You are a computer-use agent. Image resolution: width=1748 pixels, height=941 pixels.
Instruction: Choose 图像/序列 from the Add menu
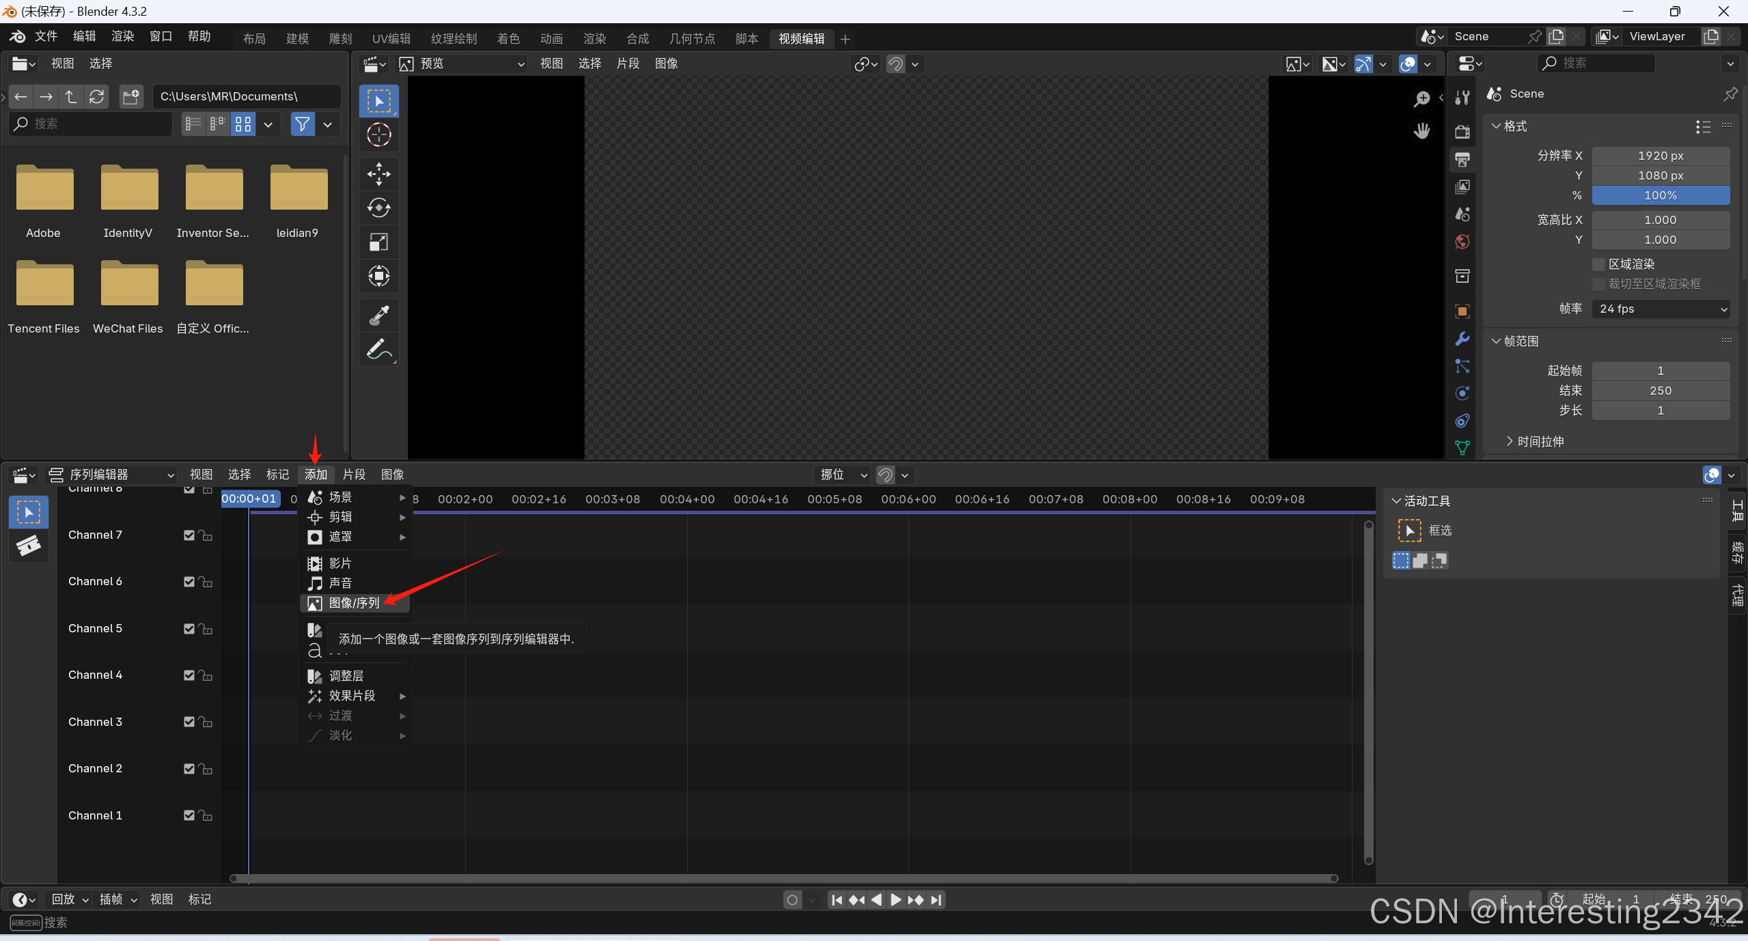coord(354,603)
